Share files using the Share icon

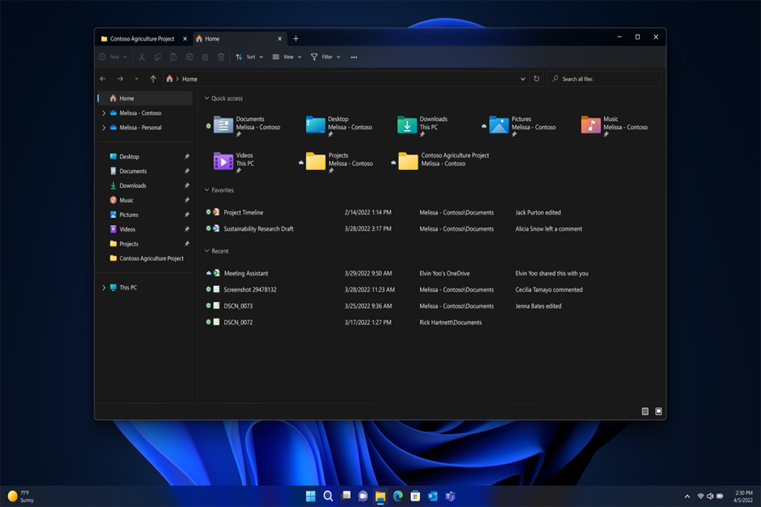click(x=205, y=56)
